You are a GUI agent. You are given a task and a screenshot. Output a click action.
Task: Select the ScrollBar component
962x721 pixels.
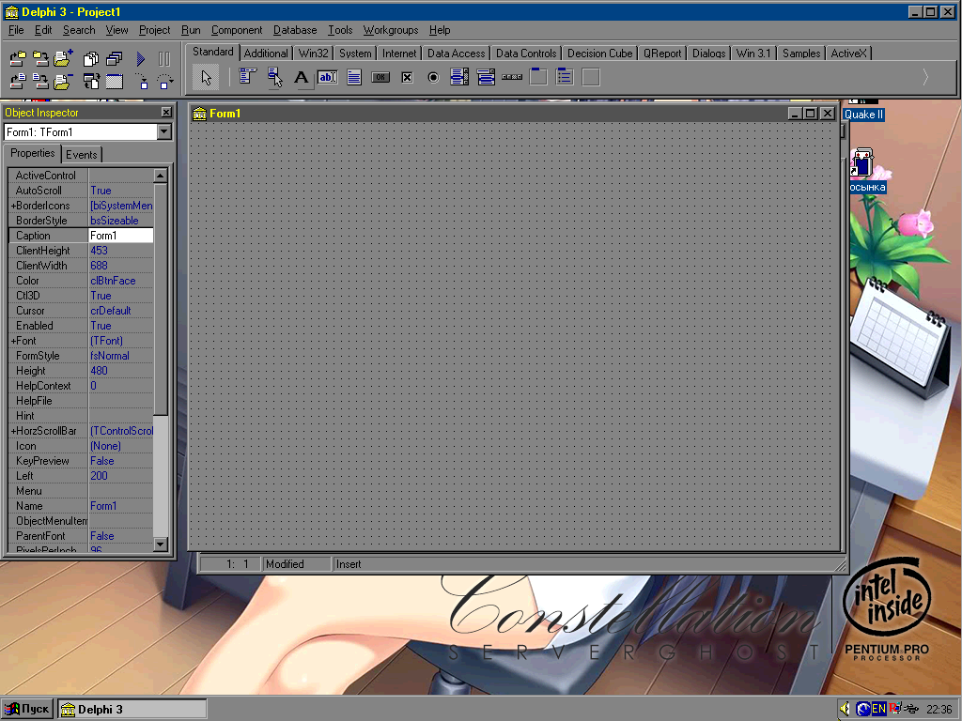point(512,77)
